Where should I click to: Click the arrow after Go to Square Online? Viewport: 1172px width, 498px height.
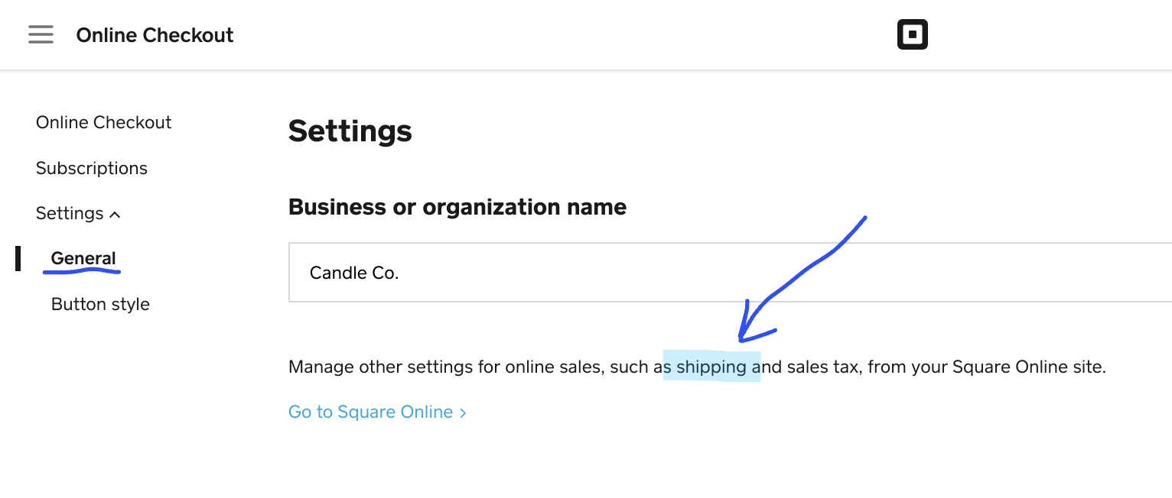coord(463,413)
